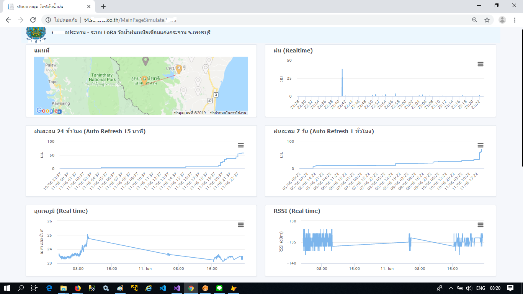Open a new browser tab
The height and width of the screenshot is (294, 523).
tap(103, 7)
